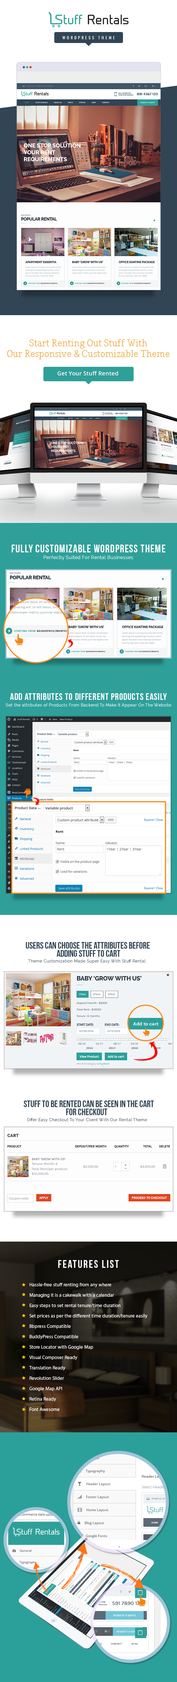177x1682 pixels.
Task: Open Variations tab in enlarged Product Data panel
Action: [x=27, y=868]
